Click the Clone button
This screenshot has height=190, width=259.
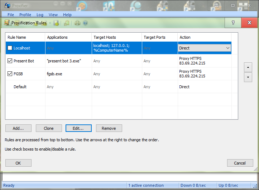pos(49,128)
